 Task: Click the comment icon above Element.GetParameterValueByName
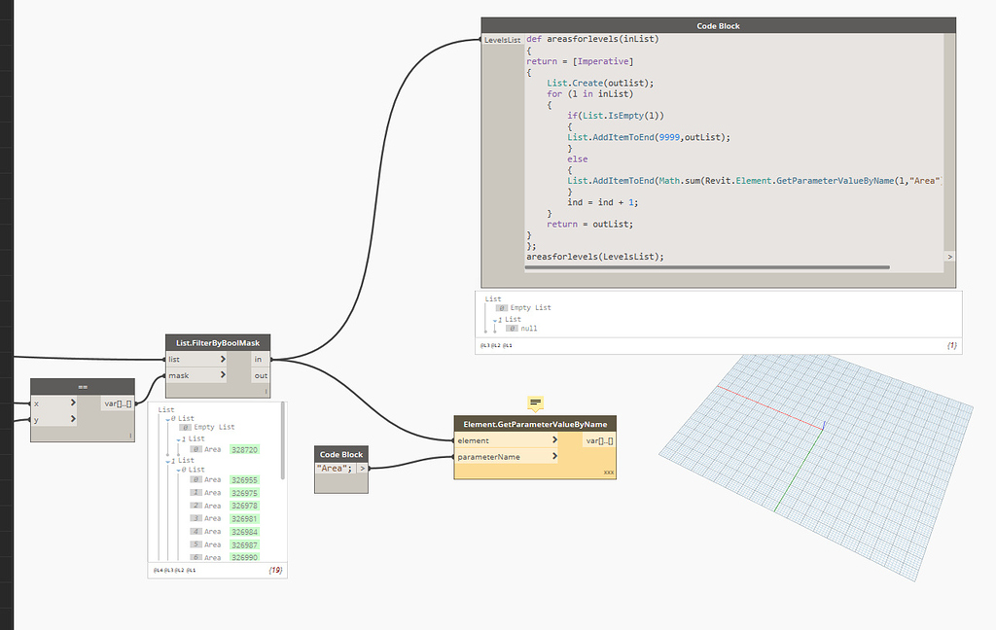coord(535,402)
